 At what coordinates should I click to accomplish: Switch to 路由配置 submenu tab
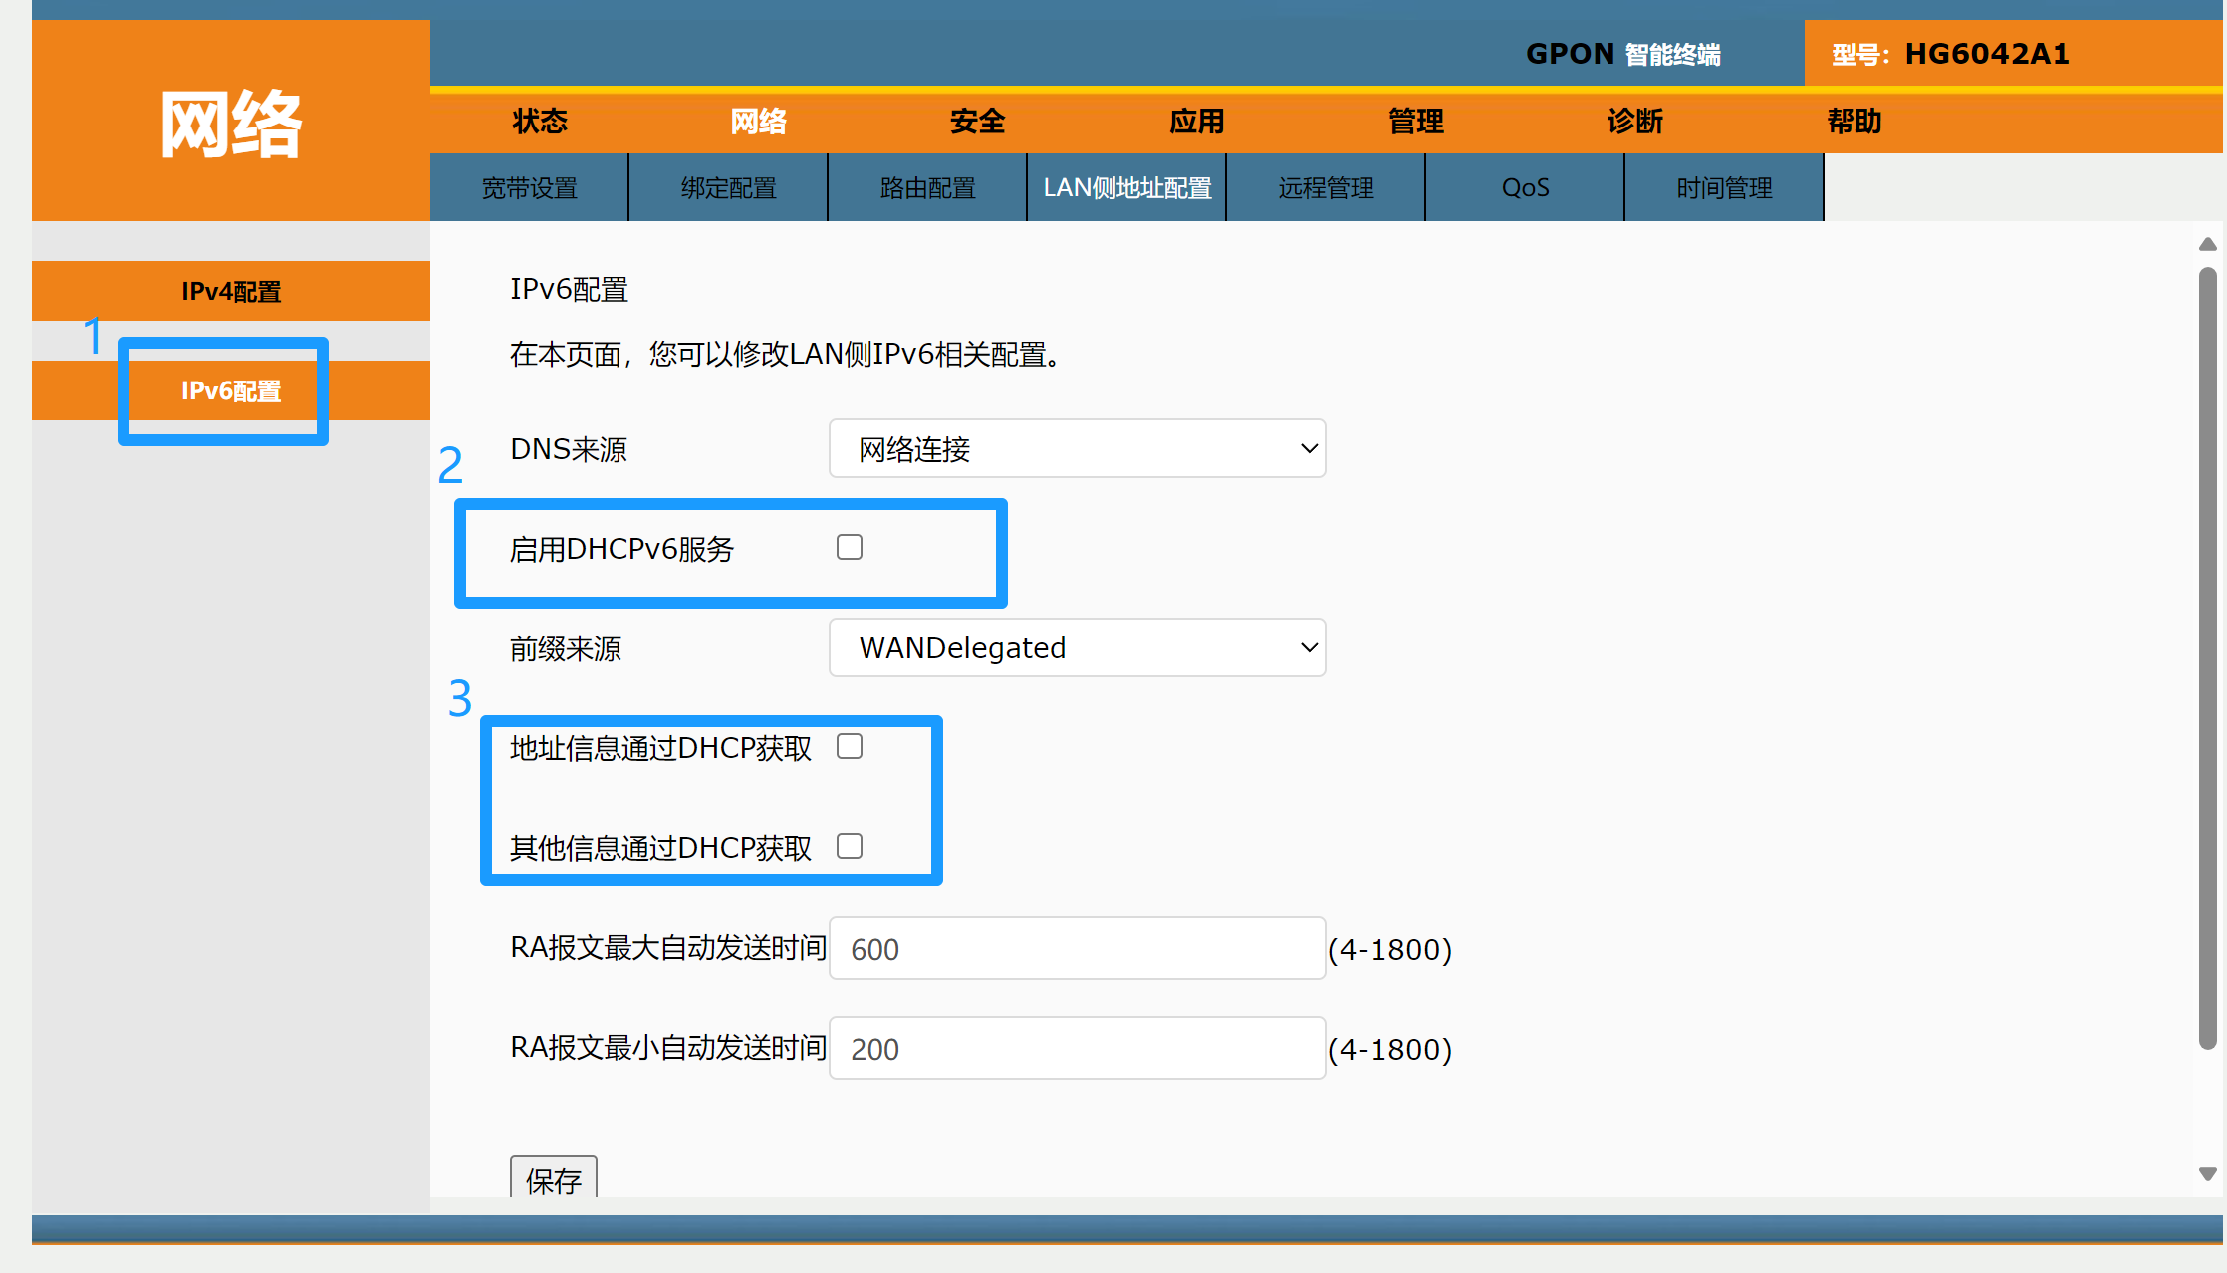[x=927, y=187]
